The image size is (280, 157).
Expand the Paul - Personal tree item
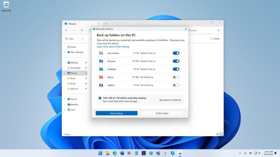(65, 52)
